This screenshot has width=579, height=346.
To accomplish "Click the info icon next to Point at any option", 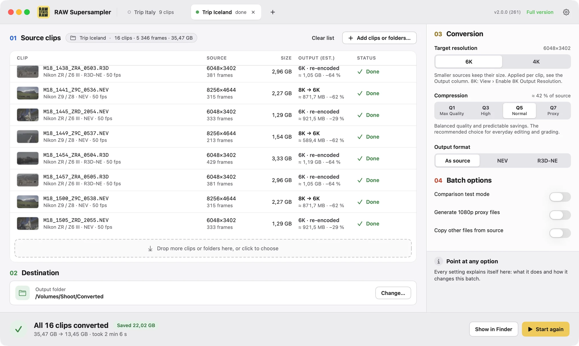I will 438,261.
